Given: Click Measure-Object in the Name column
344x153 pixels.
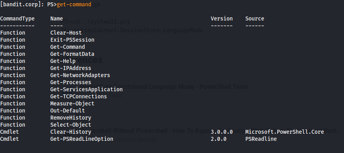Looking at the screenshot, I should point(72,103).
